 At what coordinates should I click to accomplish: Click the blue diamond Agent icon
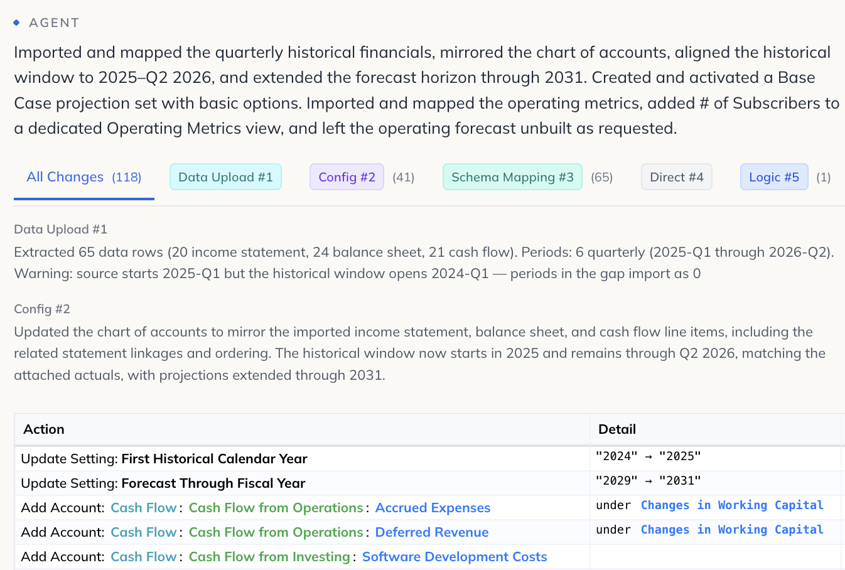tap(16, 23)
